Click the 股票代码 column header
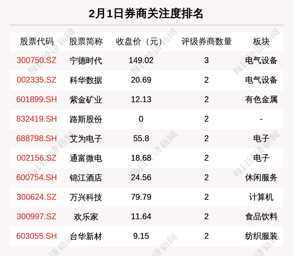Image resolution: width=293 pixels, height=256 pixels. click(x=37, y=41)
